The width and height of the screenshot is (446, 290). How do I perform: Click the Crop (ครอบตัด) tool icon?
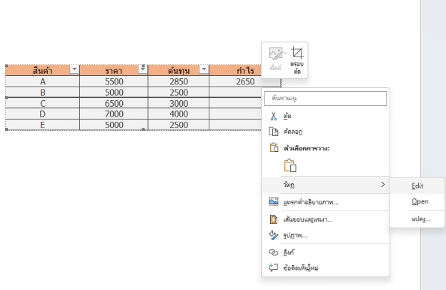pyautogui.click(x=297, y=53)
